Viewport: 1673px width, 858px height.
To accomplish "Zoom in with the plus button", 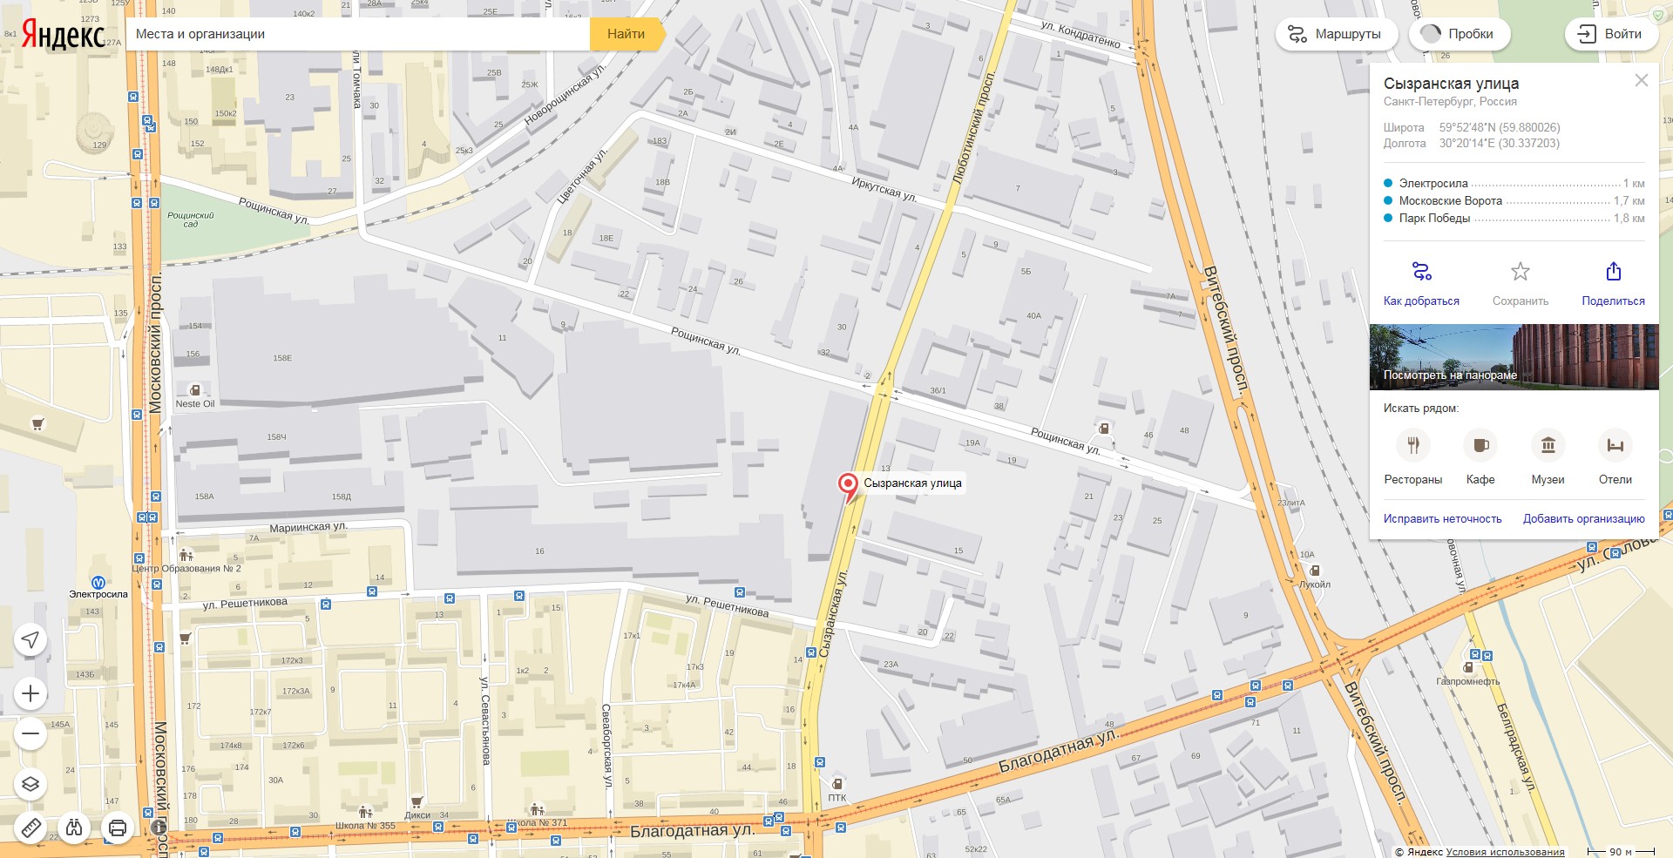I will pyautogui.click(x=30, y=693).
